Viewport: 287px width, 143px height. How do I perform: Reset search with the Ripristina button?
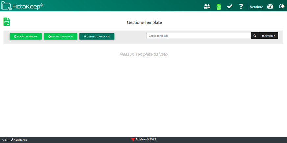[269, 36]
